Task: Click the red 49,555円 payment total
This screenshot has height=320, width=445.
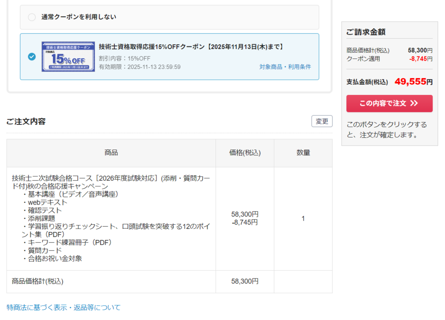Action: point(413,82)
